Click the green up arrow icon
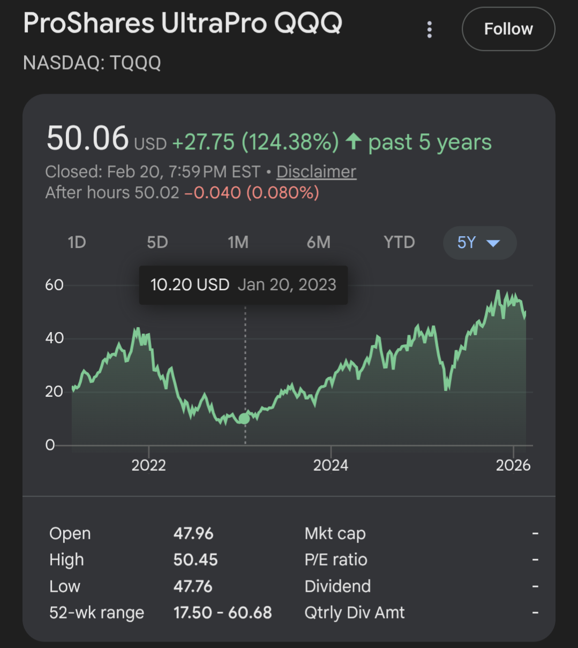Image resolution: width=578 pixels, height=648 pixels. (x=354, y=142)
